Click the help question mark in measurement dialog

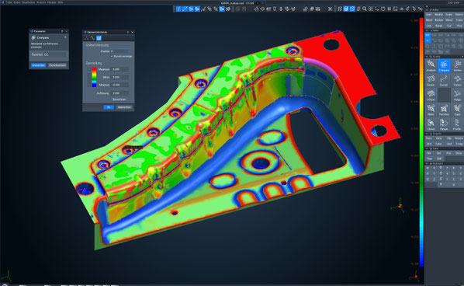point(128,32)
